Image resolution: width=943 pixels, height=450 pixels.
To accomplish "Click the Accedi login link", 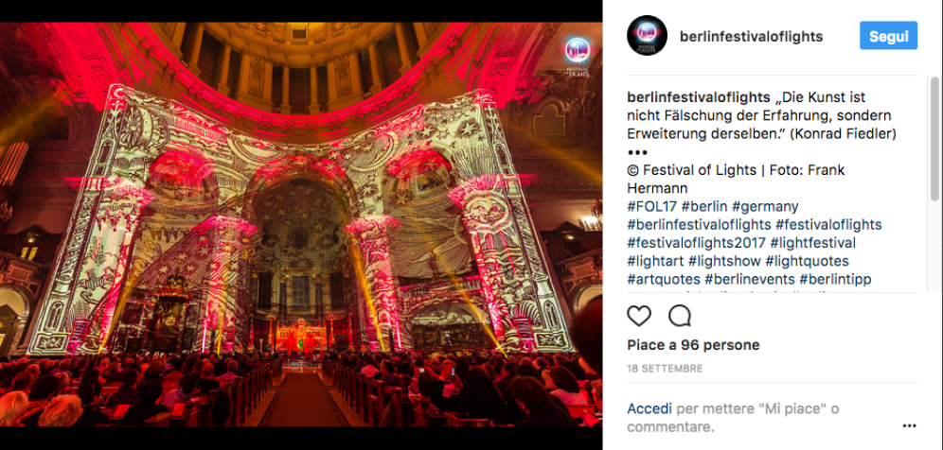I will tap(649, 409).
